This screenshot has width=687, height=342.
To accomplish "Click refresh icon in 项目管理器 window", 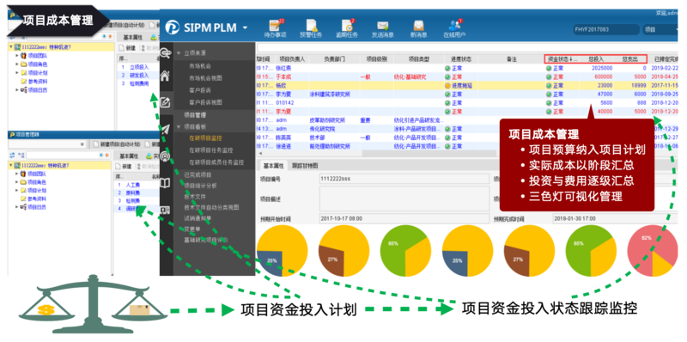I will (x=12, y=156).
